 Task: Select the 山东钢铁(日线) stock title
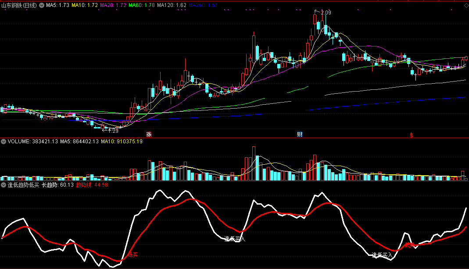click(19, 5)
